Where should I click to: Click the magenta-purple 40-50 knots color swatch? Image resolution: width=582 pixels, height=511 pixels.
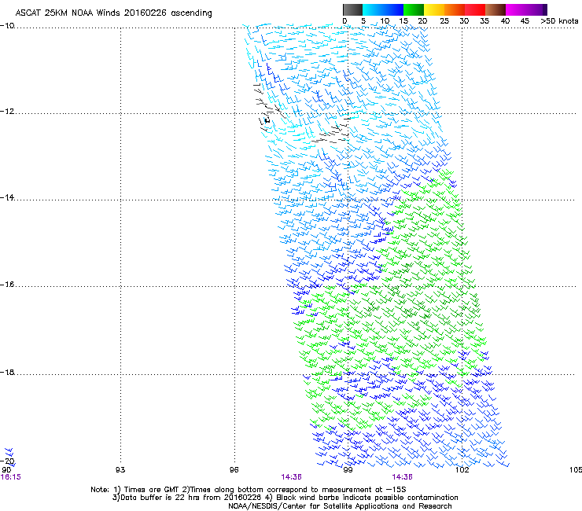[x=526, y=9]
